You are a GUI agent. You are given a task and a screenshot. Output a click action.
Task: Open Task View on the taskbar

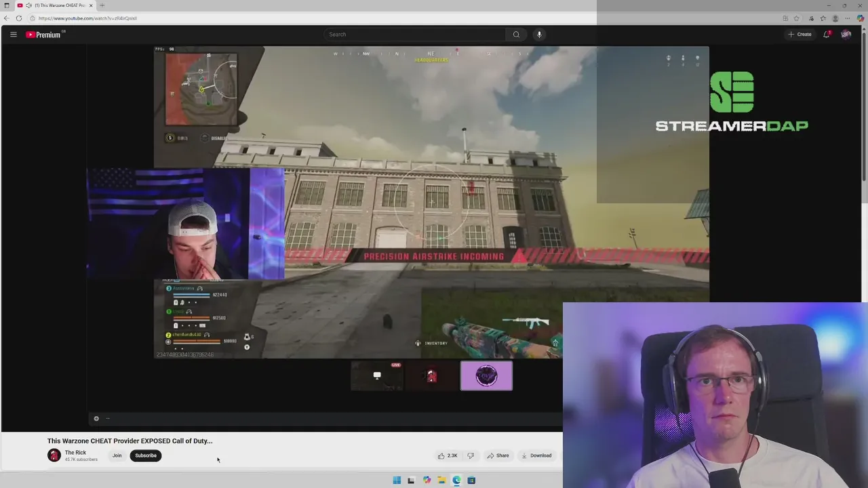(411, 480)
